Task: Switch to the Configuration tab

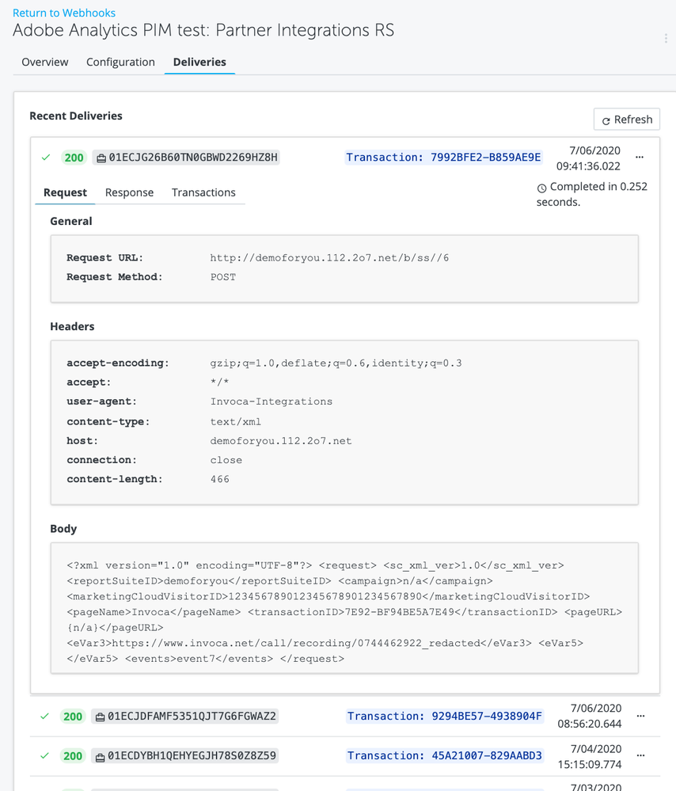Action: coord(120,62)
